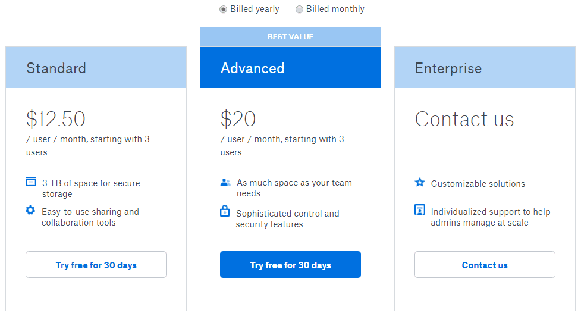The width and height of the screenshot is (581, 316).
Task: Click the large Contact us heading
Action: click(x=464, y=119)
